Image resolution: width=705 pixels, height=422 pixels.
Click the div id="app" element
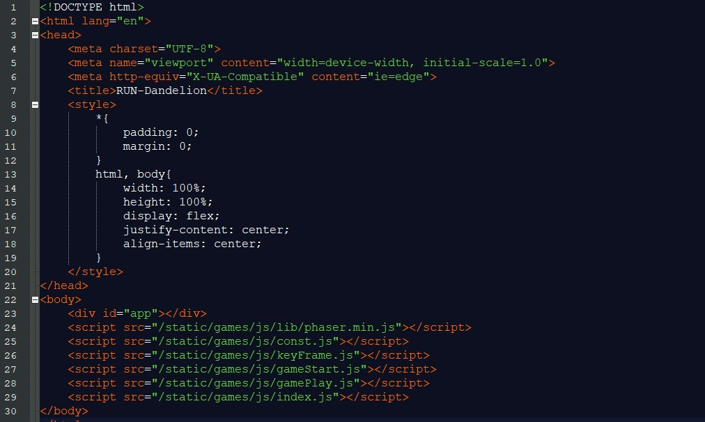pos(137,313)
